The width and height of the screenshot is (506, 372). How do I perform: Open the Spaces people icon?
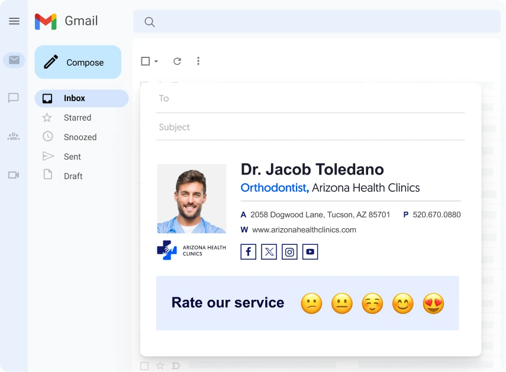[14, 137]
